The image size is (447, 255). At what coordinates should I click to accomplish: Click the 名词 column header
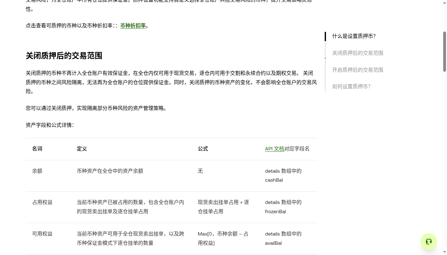tap(37, 149)
